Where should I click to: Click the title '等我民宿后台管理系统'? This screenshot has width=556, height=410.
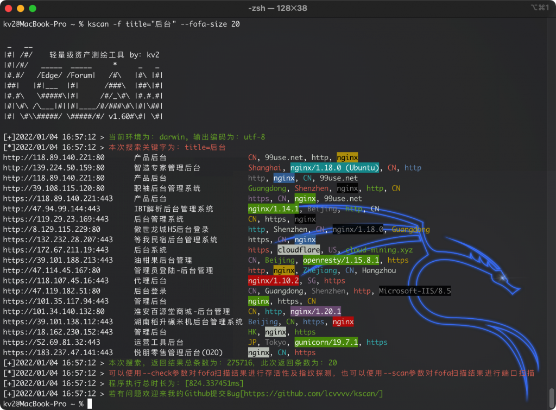pyautogui.click(x=176, y=240)
